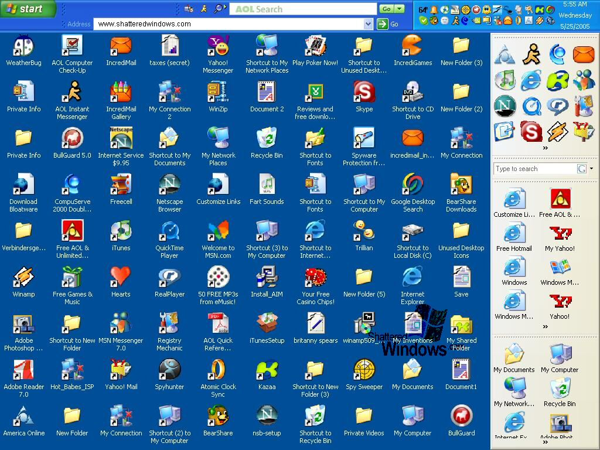Viewport: 600px width, 450px height.
Task: Expand more quick launch icons chevron
Action: (x=546, y=148)
